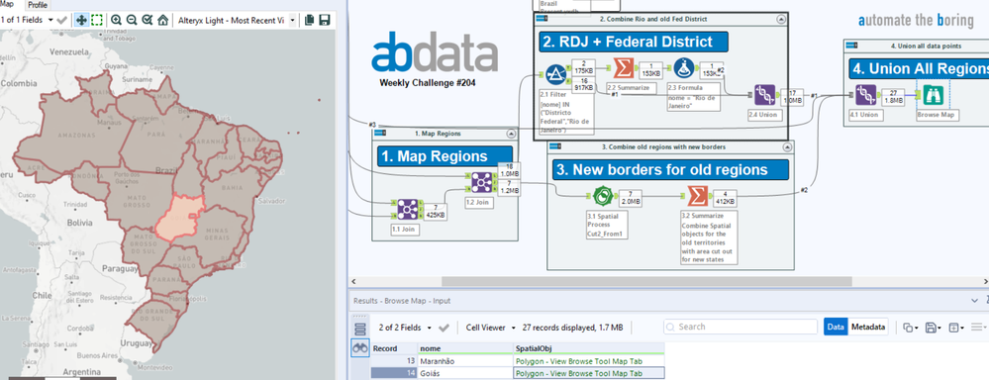Viewport: 989px width, 380px height.
Task: Apply field selection checkmark in results
Action: (x=444, y=328)
